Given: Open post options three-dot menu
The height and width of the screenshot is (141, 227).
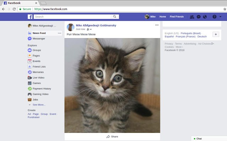Looking at the screenshot, I should click(x=157, y=25).
